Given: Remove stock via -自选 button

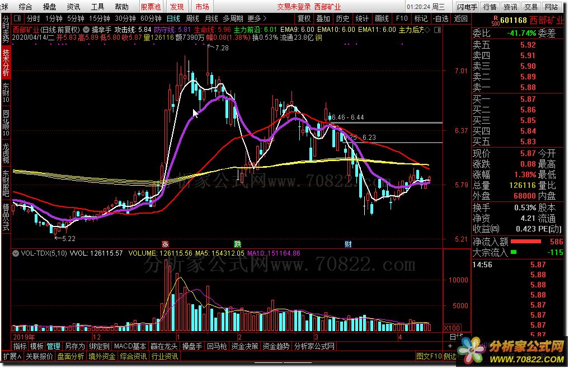Looking at the screenshot, I should tap(440, 18).
